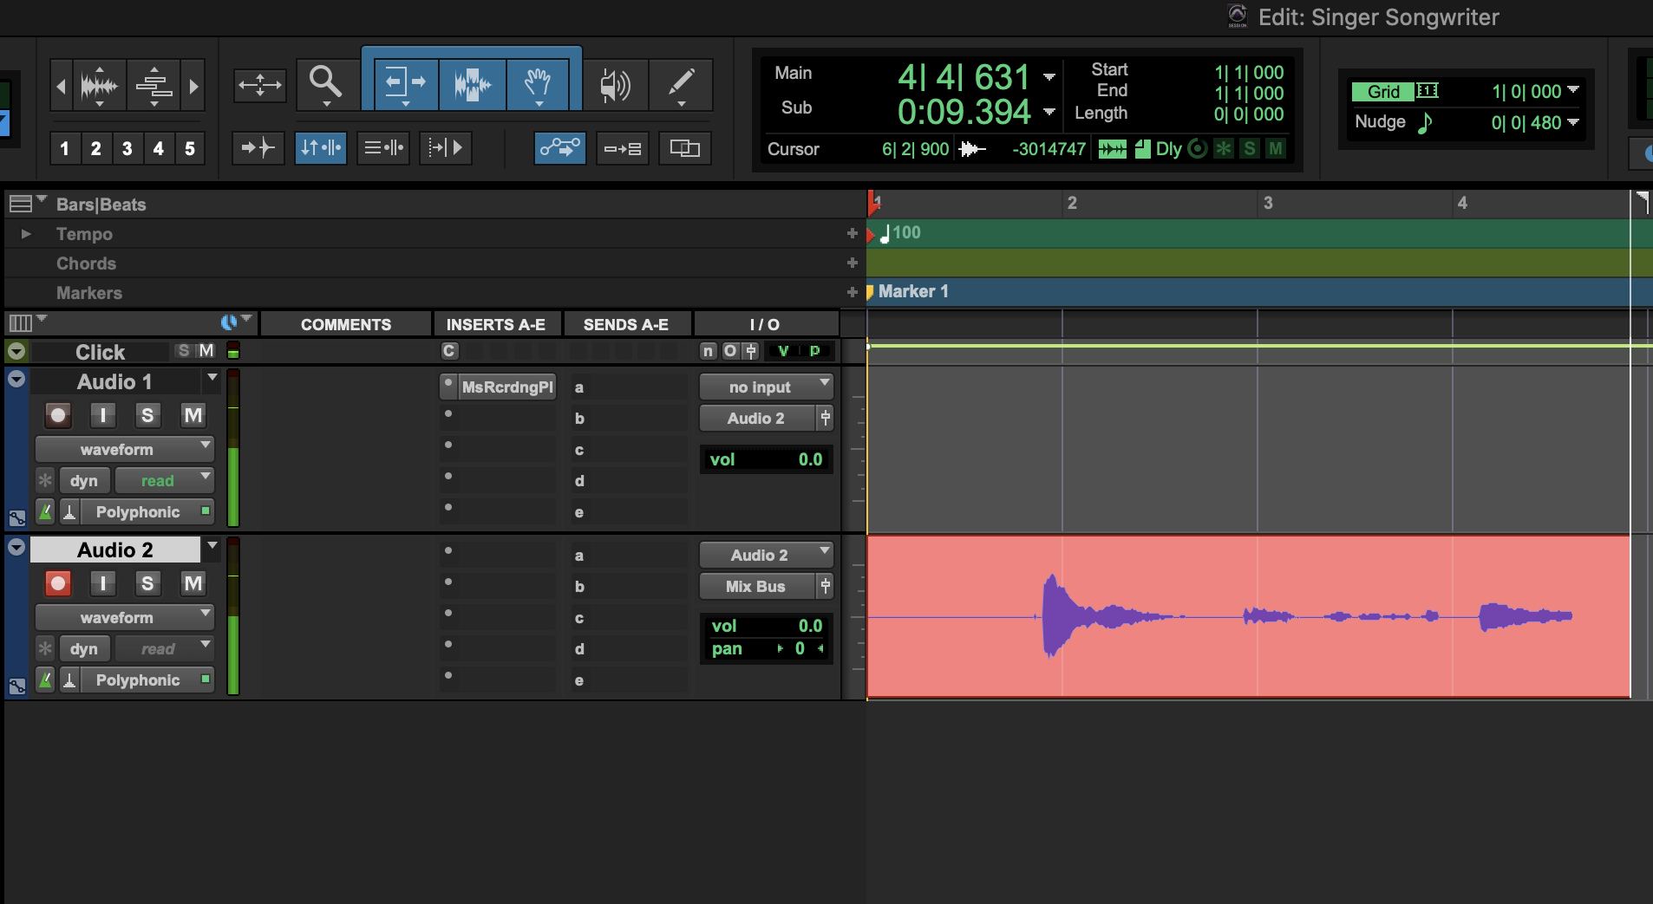This screenshot has width=1653, height=904.
Task: Open Audio 1 track view waveform selector
Action: (x=125, y=450)
